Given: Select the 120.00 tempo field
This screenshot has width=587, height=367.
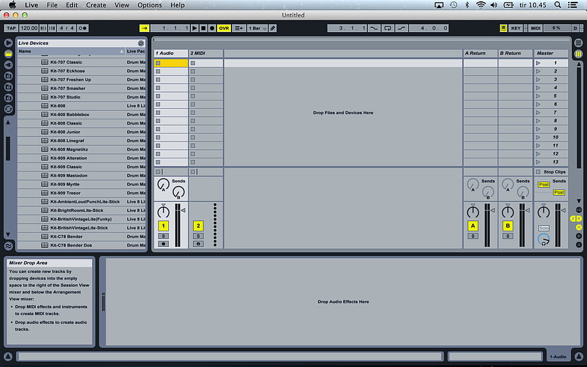Looking at the screenshot, I should [29, 28].
